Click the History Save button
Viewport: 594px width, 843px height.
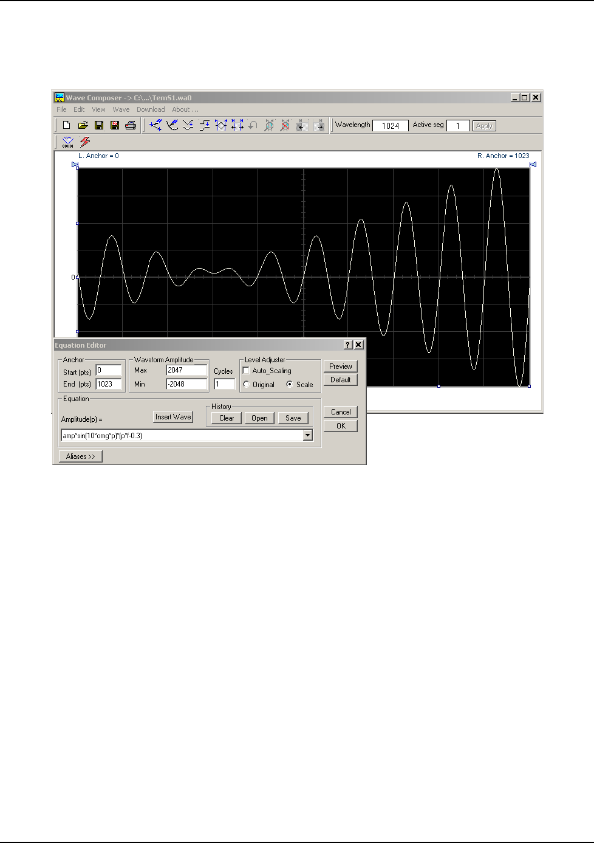click(x=293, y=418)
